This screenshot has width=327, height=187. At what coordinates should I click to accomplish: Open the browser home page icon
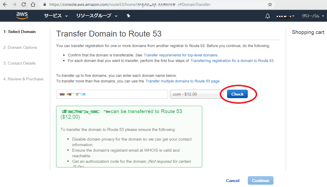[33, 4]
